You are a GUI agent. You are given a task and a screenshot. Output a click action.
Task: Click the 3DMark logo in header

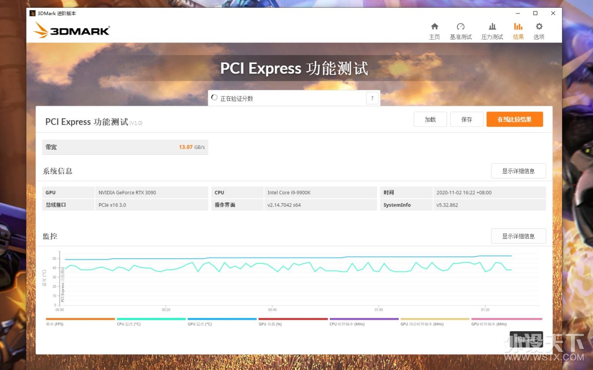pos(72,31)
